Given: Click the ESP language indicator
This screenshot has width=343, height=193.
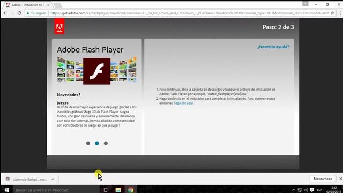Looking at the screenshot, I should pos(319,190).
